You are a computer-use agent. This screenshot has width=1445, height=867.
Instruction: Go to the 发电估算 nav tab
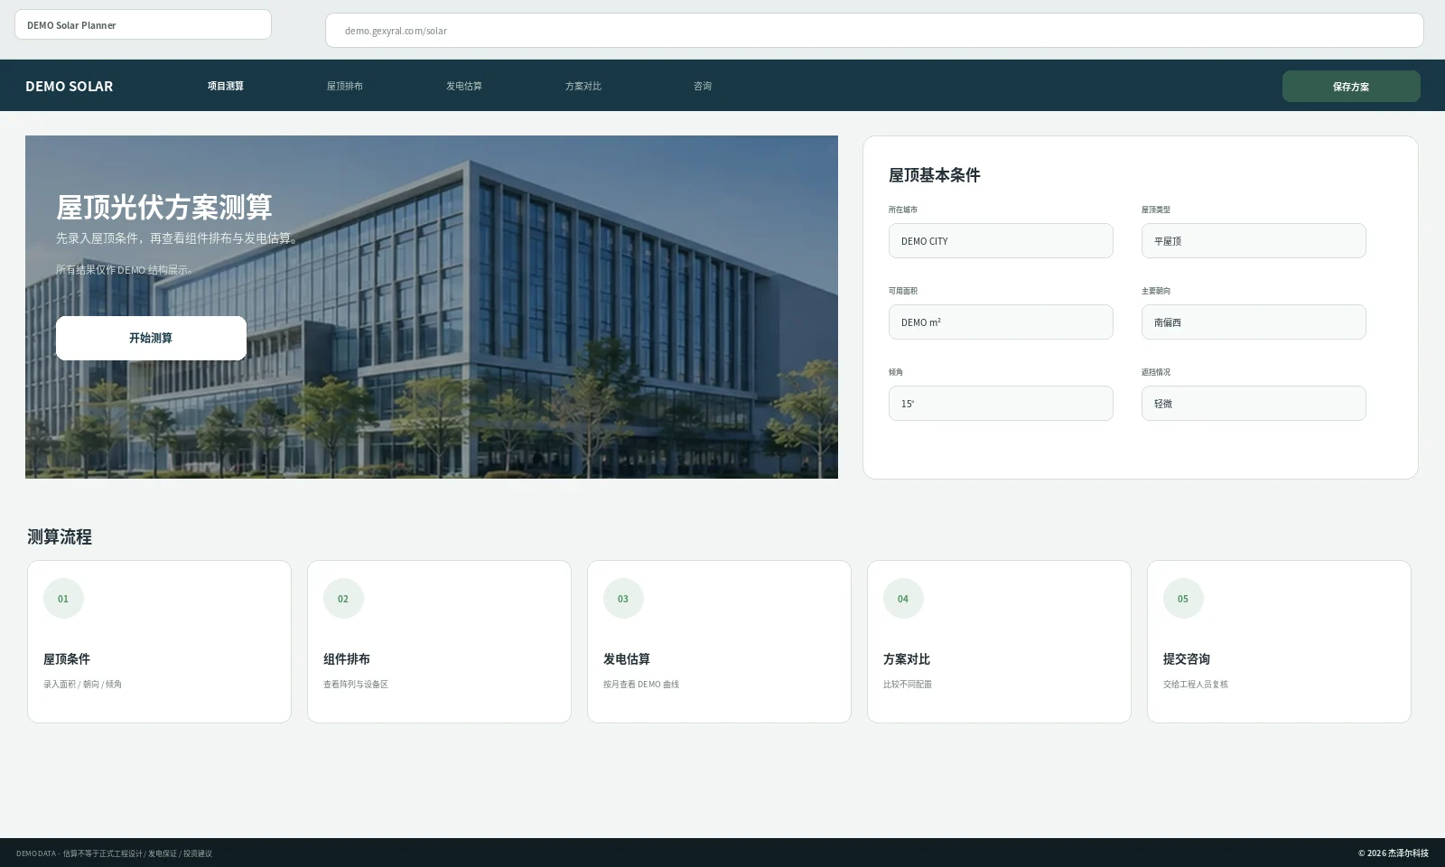[464, 86]
